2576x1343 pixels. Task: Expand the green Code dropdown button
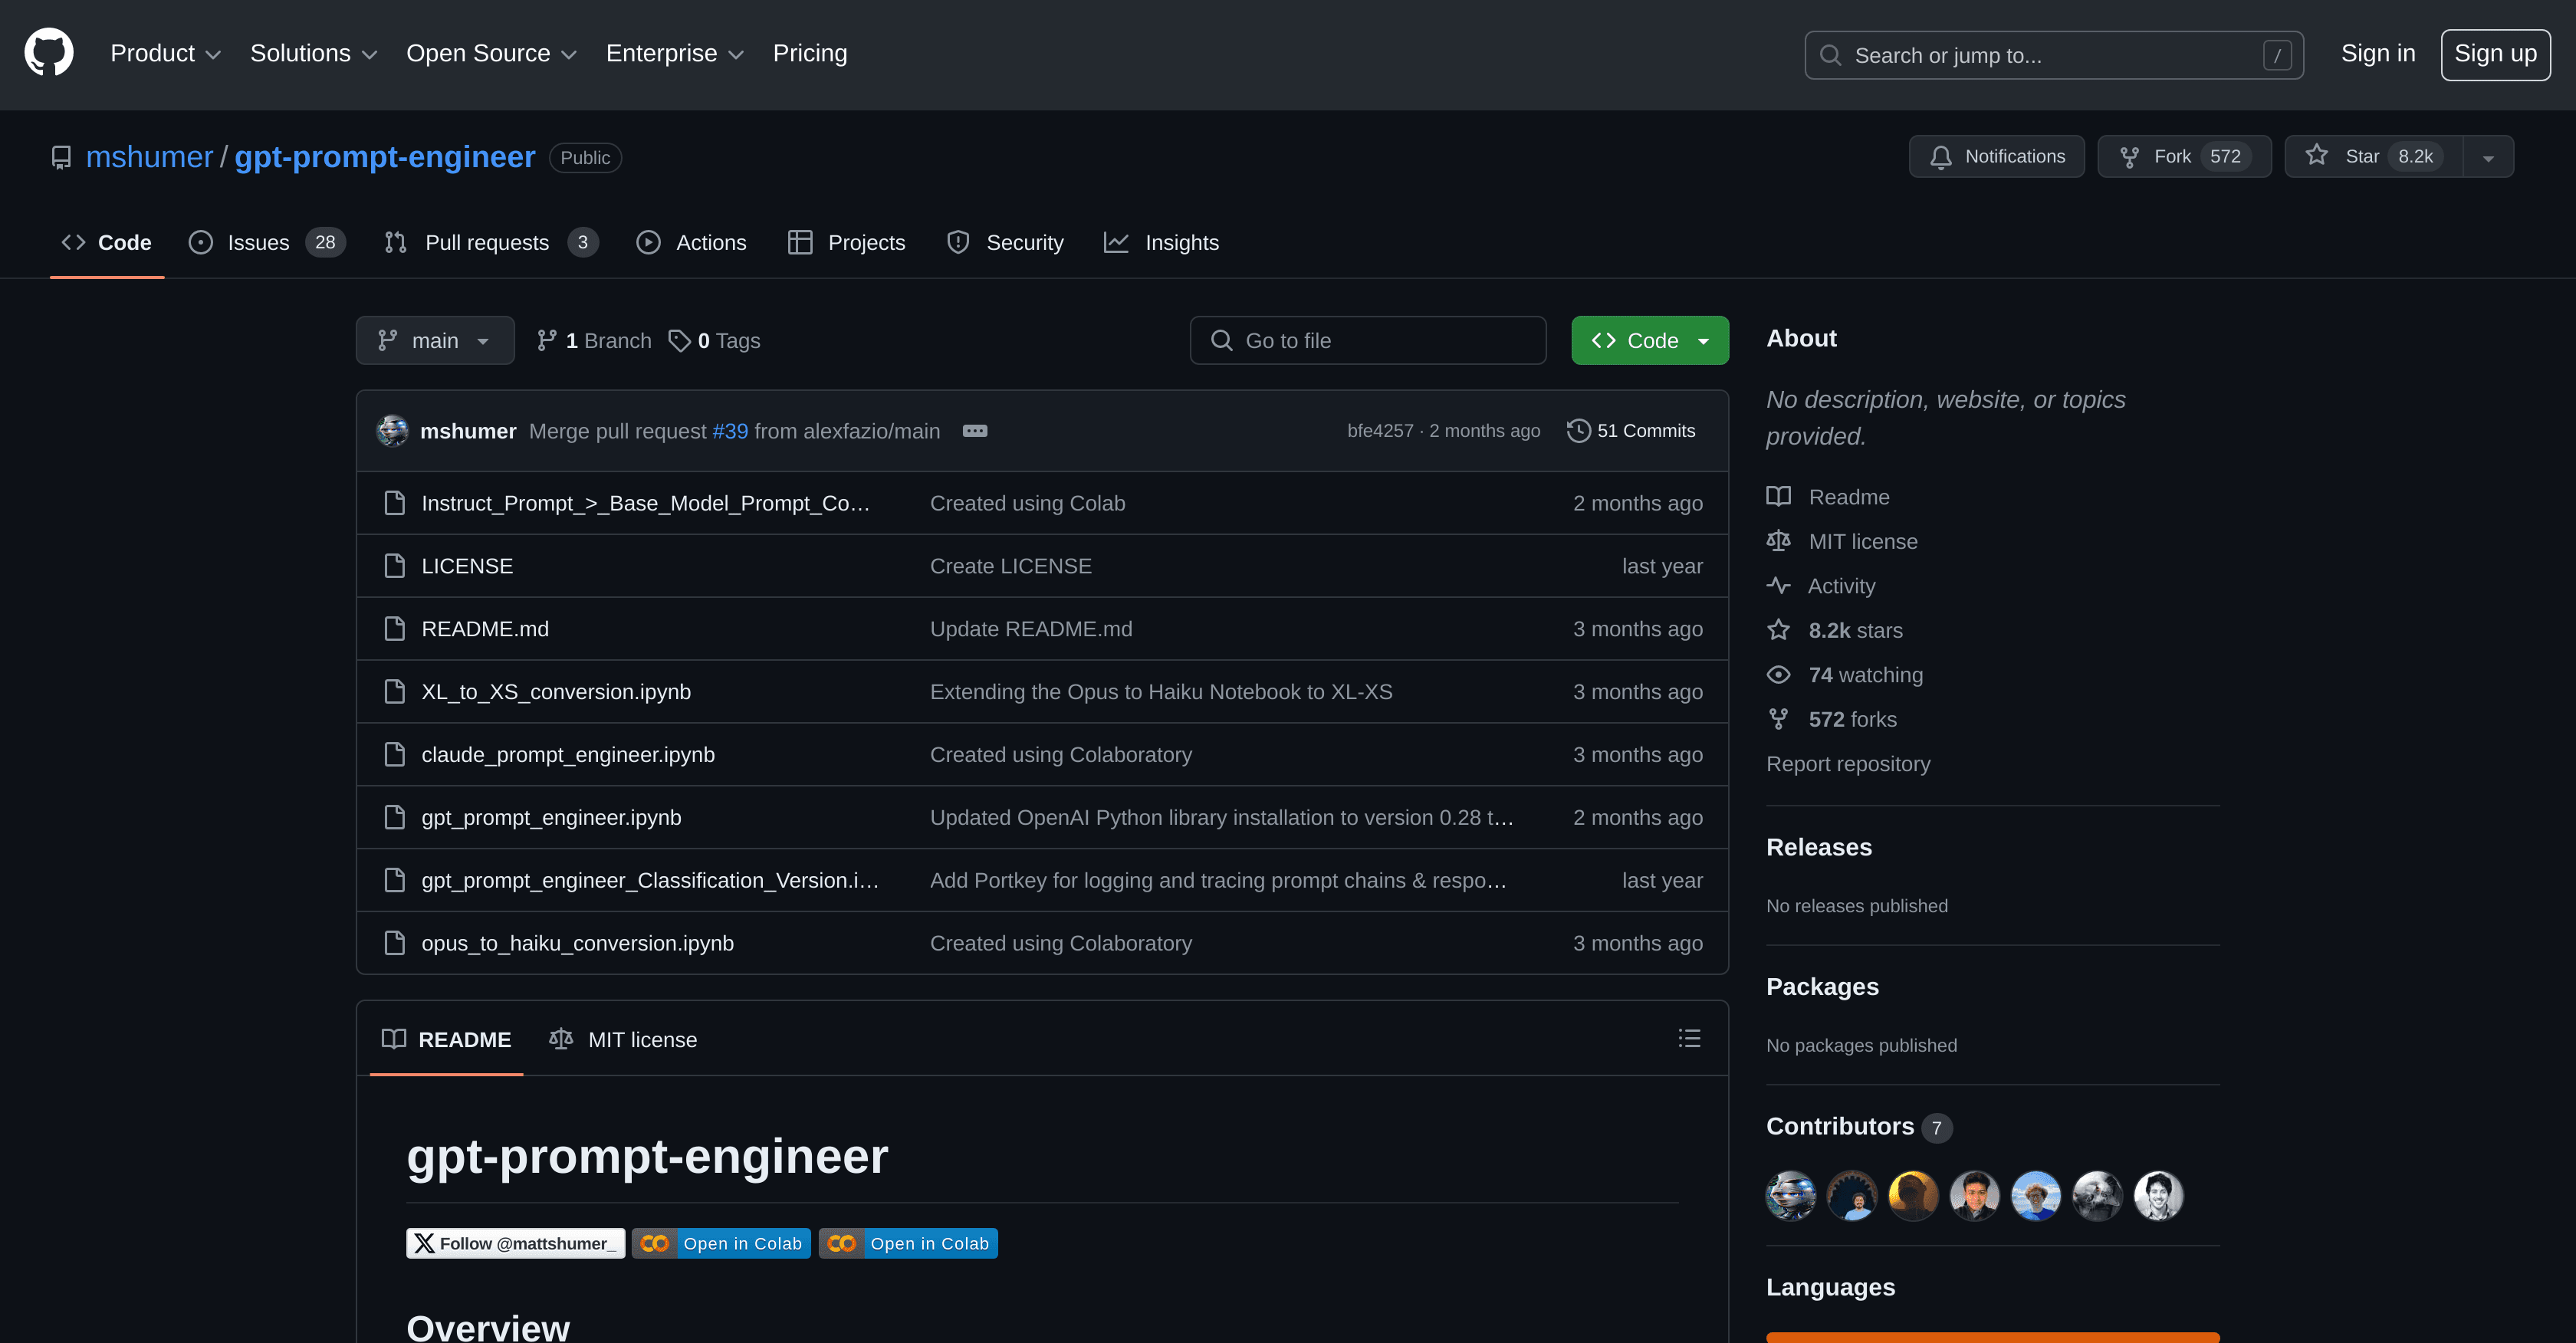1650,341
